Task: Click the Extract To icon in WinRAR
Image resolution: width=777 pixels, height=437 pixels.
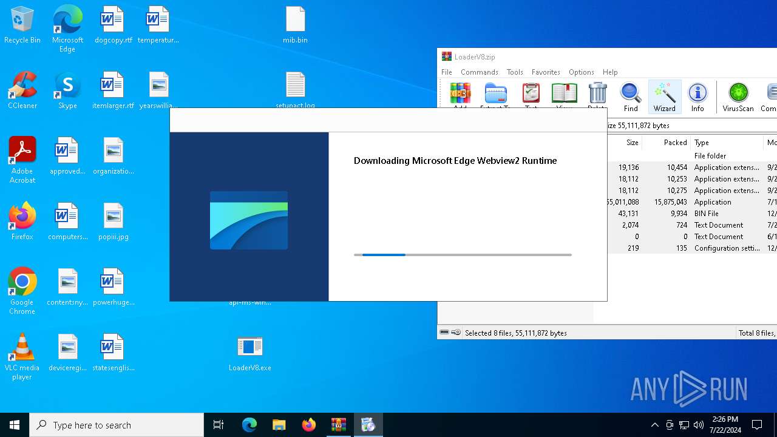Action: pos(495,95)
